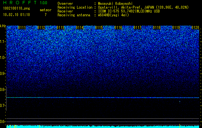Click the 0116 time label
The height and width of the screenshot is (128, 202).
(118, 28)
